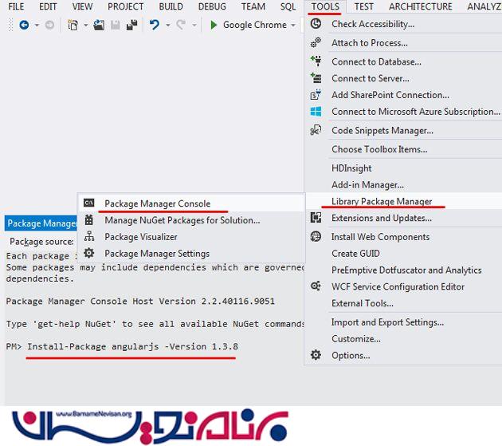
Task: Click the Save All toolbar icon
Action: 129,26
